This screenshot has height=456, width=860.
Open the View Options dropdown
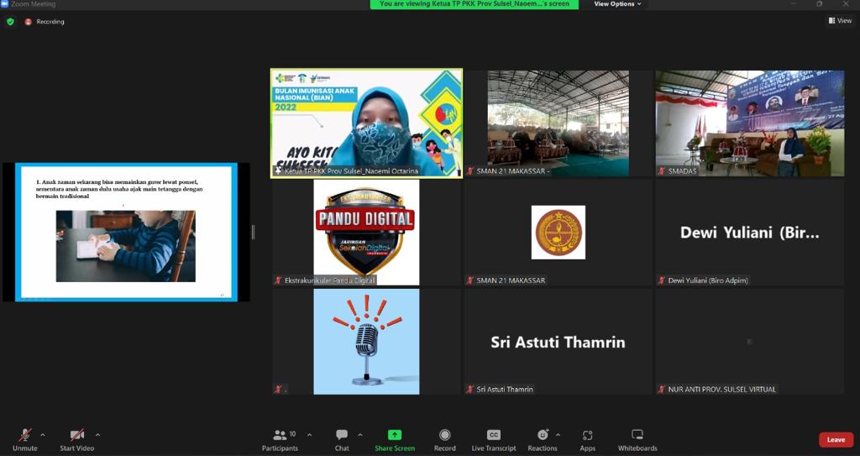pos(617,4)
